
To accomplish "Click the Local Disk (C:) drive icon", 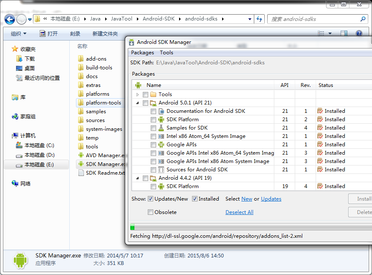I will pyautogui.click(x=19, y=145).
